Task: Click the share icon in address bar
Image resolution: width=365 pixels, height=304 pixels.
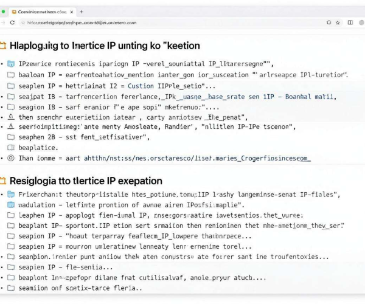Action: click(328, 22)
